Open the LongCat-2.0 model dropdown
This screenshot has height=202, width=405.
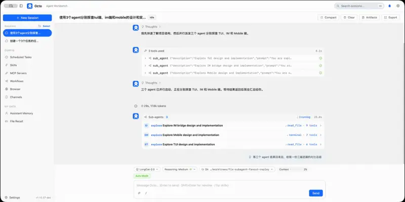click(x=147, y=170)
